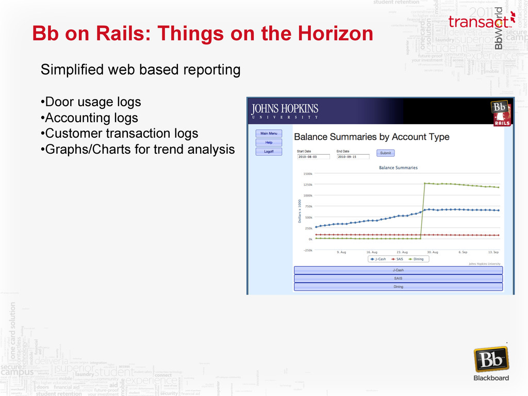Select heading Balance Summaries by Account Type
Screen dimensions: 528x396
(x=372, y=137)
